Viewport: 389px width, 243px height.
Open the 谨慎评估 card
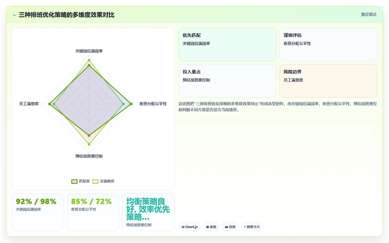click(x=328, y=44)
